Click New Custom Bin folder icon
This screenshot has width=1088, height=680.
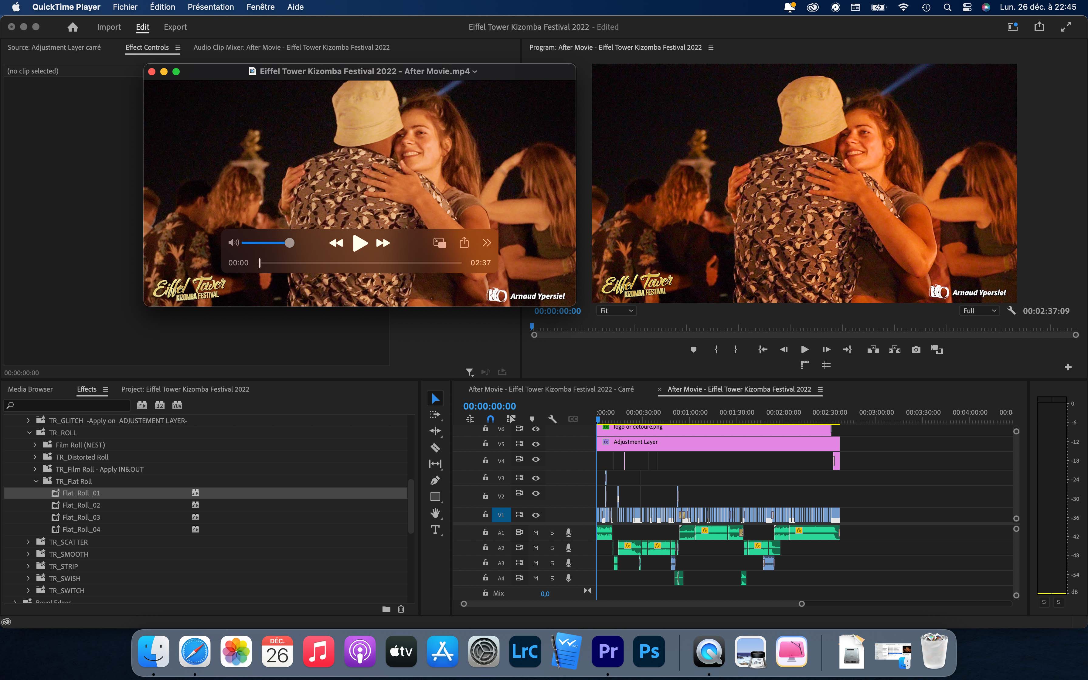tap(386, 609)
